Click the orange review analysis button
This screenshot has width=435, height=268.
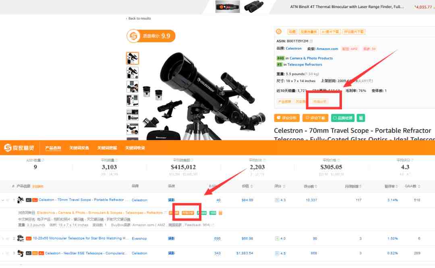(287, 118)
